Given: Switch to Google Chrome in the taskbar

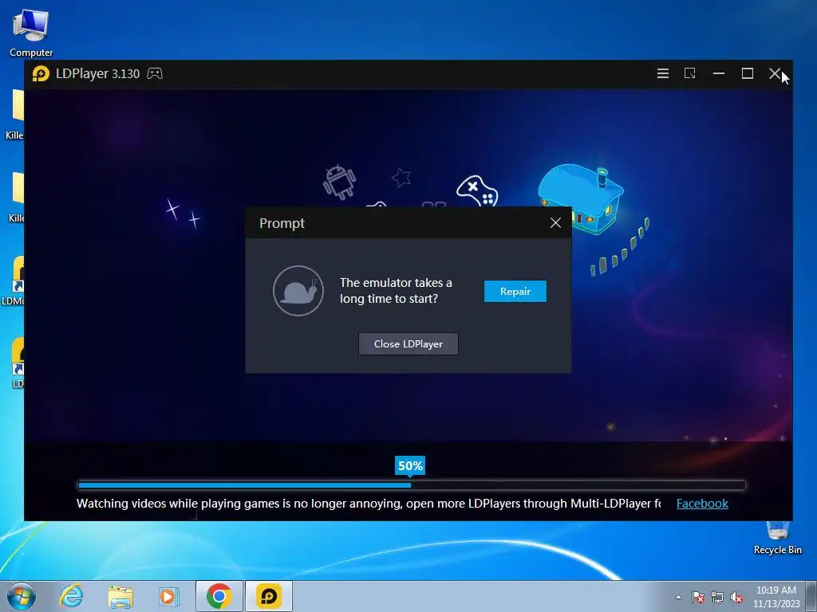Looking at the screenshot, I should pos(219,596).
